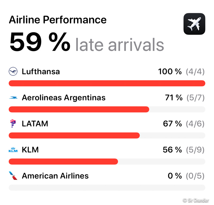
Task: Click the KLM late arrivals bar
Action: [x=63, y=161]
